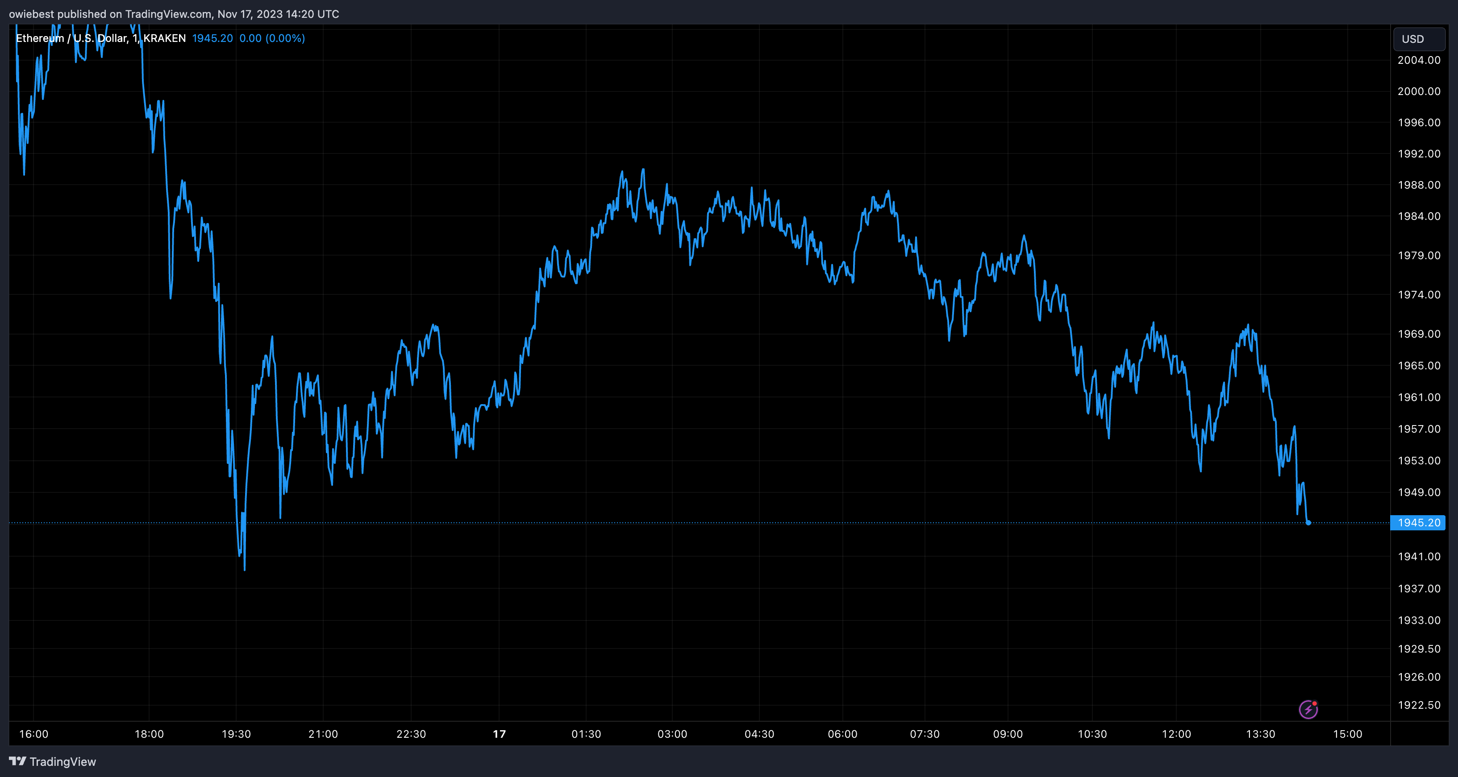1458x777 pixels.
Task: Click the 1926.00 price axis label
Action: point(1419,677)
